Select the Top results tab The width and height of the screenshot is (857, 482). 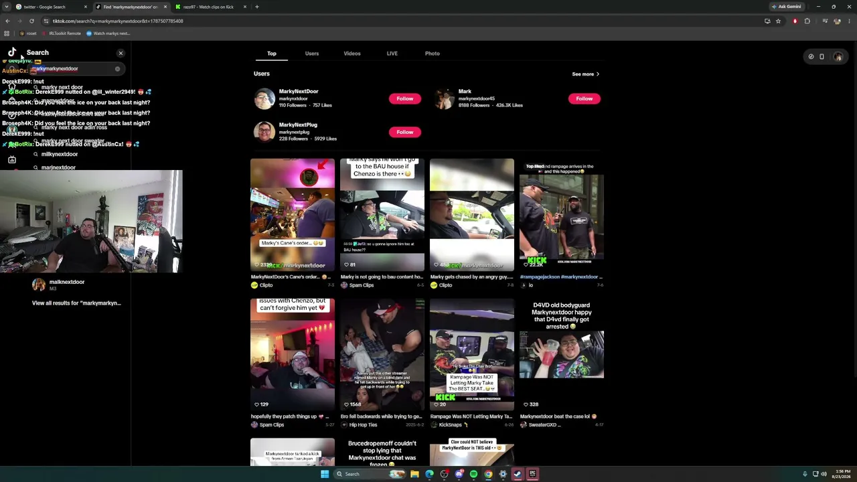pos(272,54)
